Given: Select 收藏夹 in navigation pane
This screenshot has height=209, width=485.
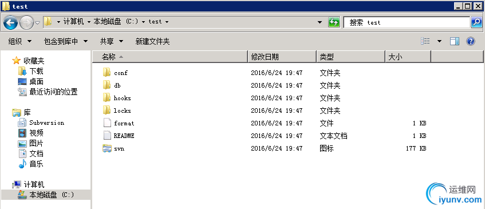Looking at the screenshot, I should 34,61.
